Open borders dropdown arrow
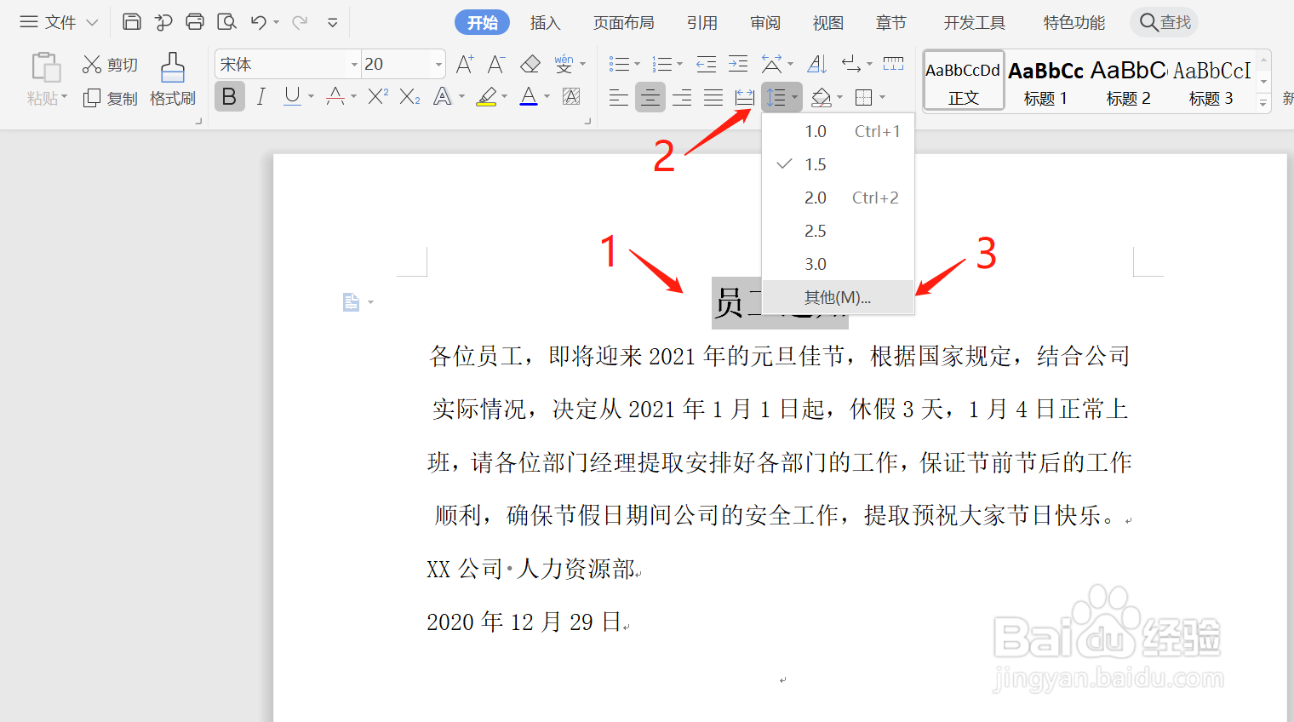This screenshot has width=1294, height=722. click(882, 98)
